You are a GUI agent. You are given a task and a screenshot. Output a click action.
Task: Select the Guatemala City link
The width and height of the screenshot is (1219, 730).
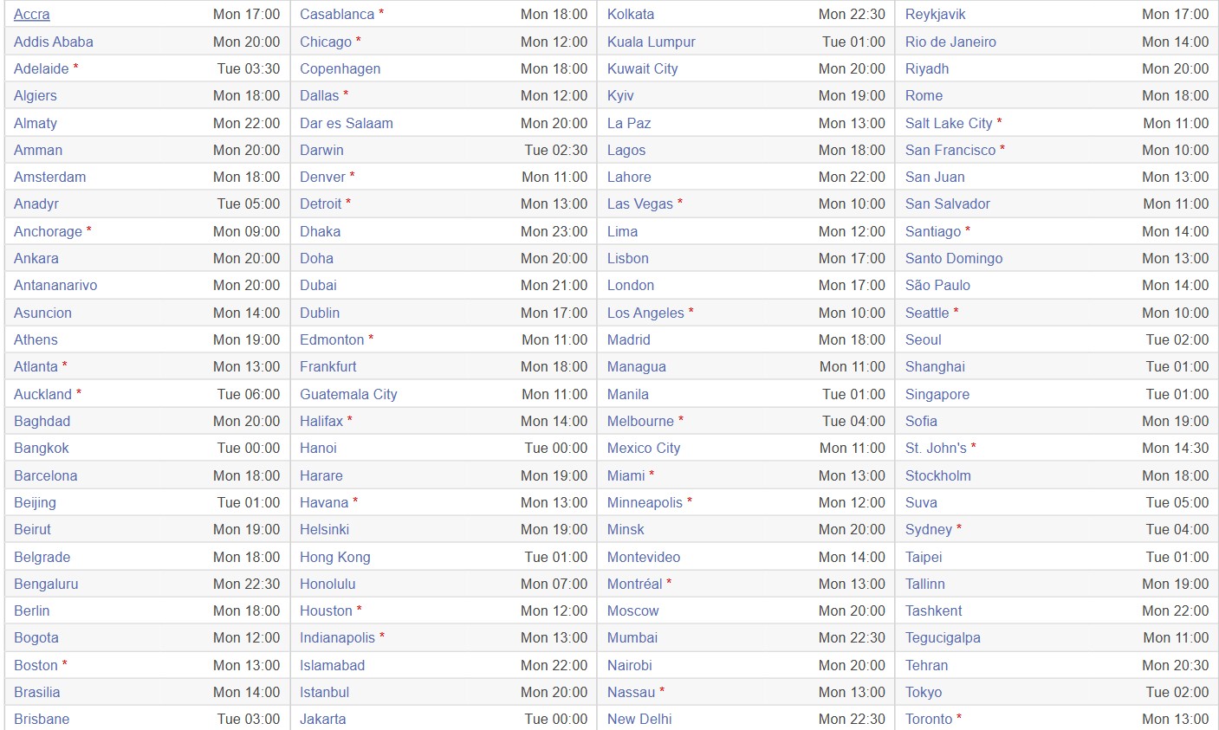pos(348,394)
